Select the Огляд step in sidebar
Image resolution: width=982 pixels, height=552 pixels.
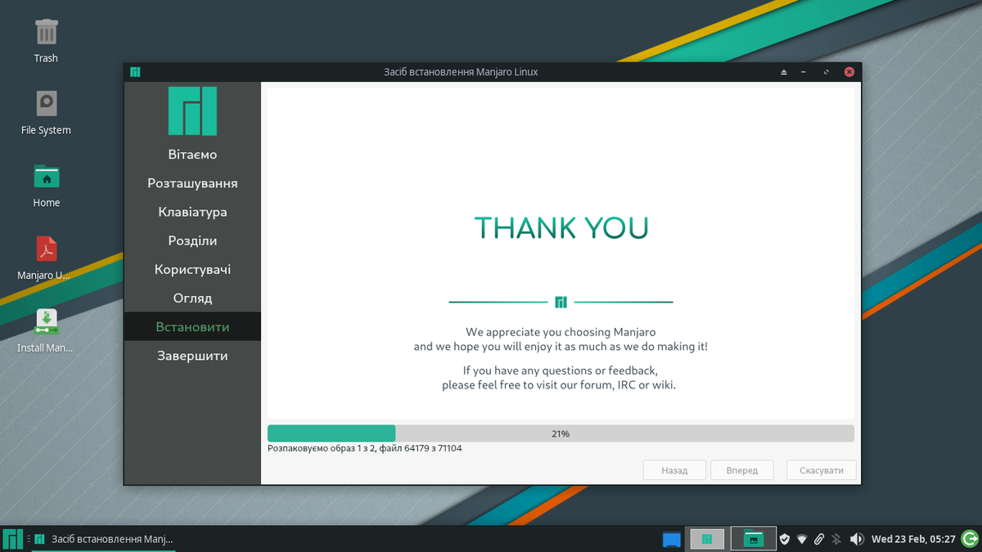coord(192,298)
